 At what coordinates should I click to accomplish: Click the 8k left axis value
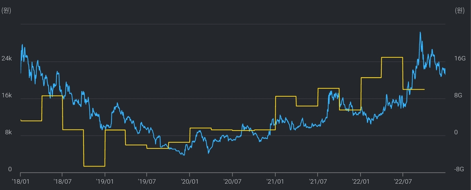click(8, 133)
